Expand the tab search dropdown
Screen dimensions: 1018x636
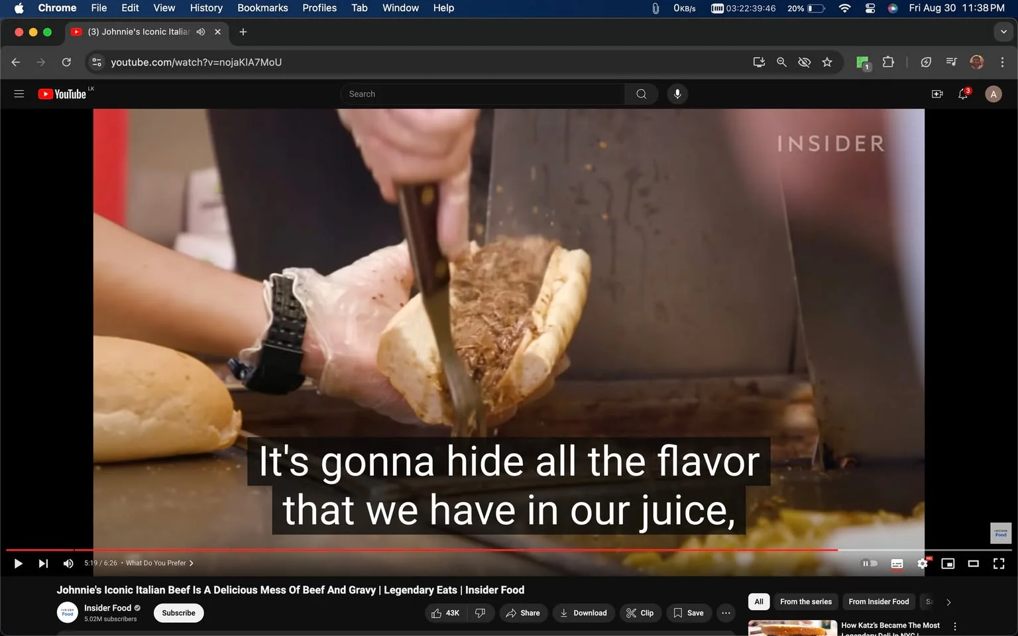[1003, 32]
